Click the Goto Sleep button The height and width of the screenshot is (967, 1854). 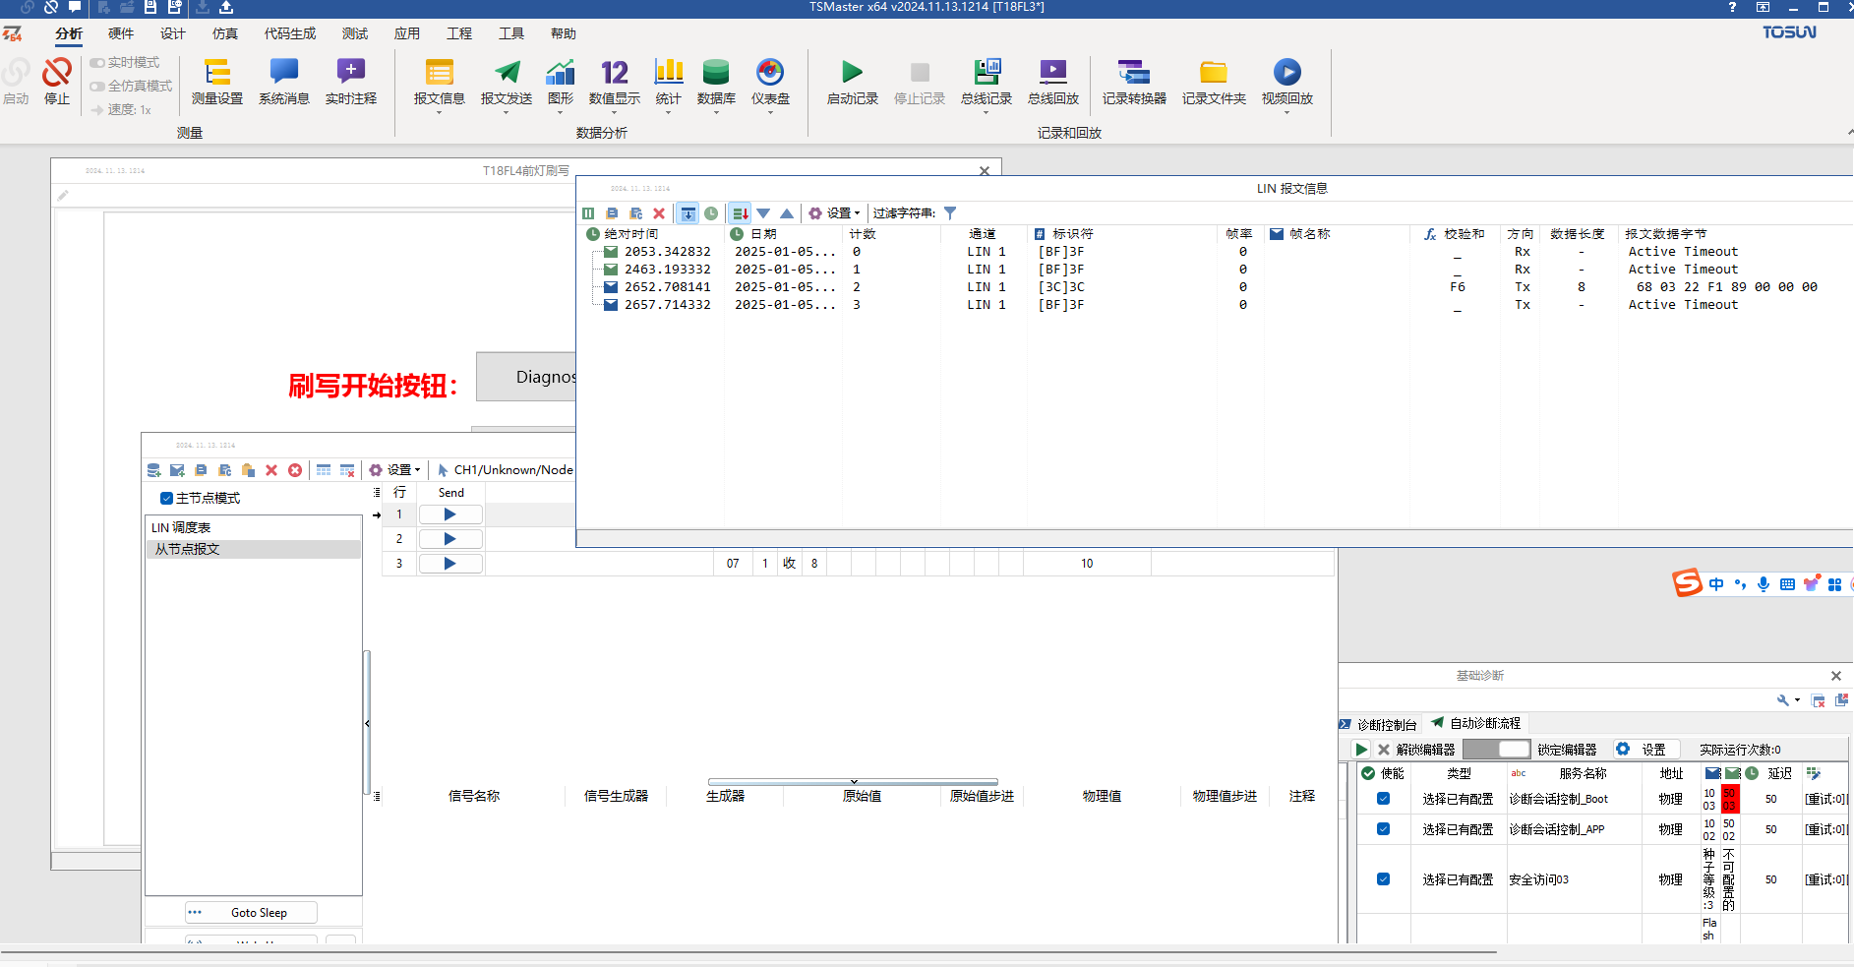click(251, 913)
